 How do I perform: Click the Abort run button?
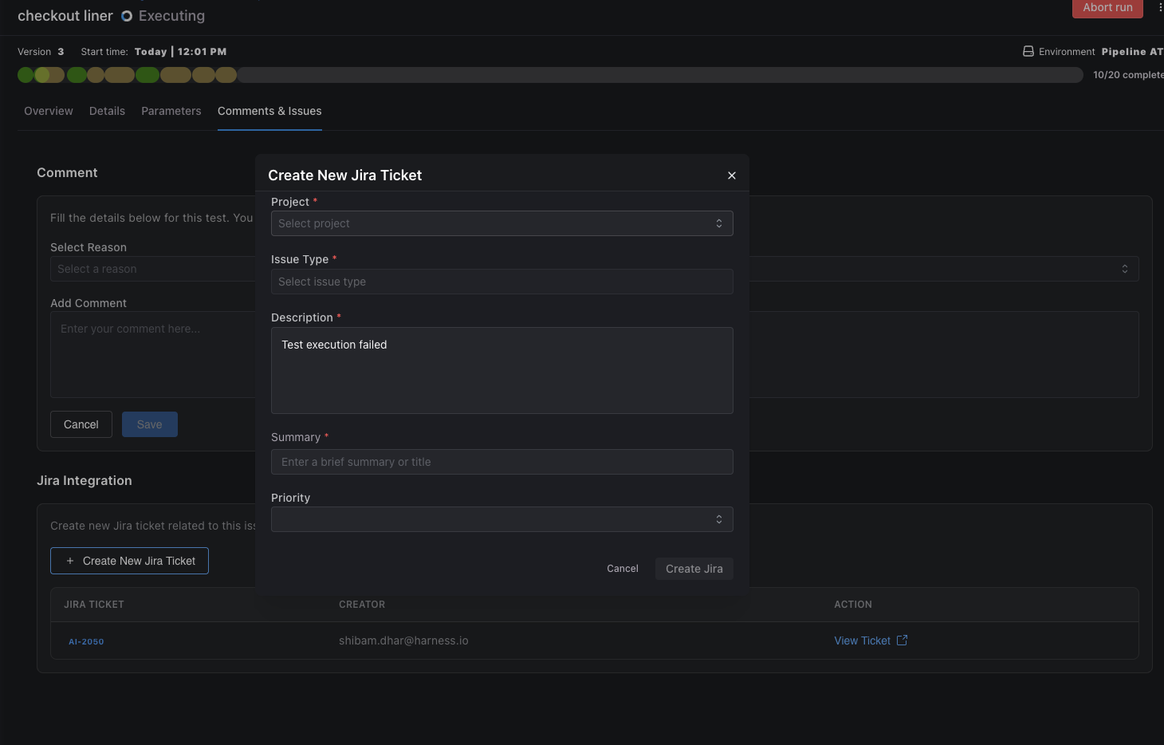tap(1107, 8)
